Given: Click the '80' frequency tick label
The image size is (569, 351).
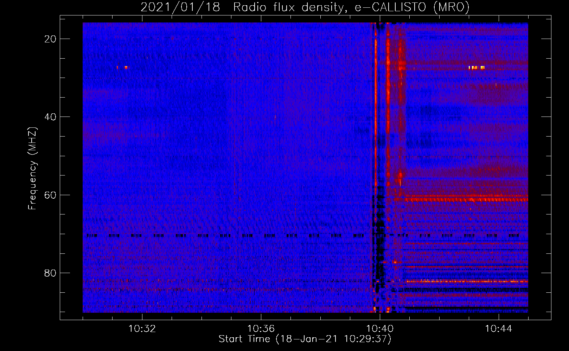Looking at the screenshot, I should 50,273.
